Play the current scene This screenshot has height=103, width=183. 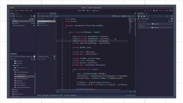pyautogui.click(x=154, y=11)
